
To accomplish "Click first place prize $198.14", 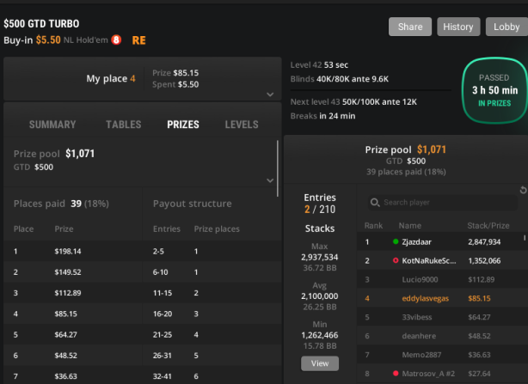I will click(x=68, y=251).
